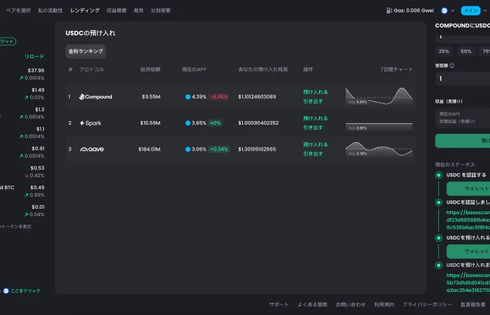Open the サポート footer link
The height and width of the screenshot is (315, 490).
[279, 304]
